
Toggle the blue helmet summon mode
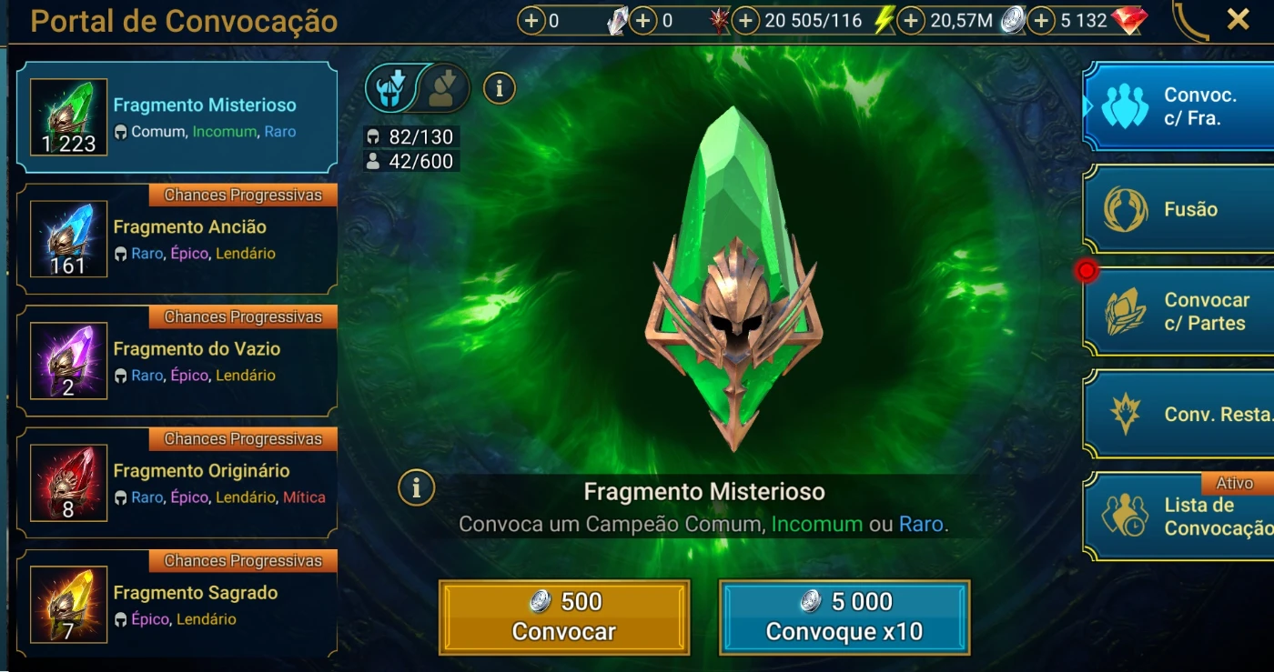tap(392, 88)
